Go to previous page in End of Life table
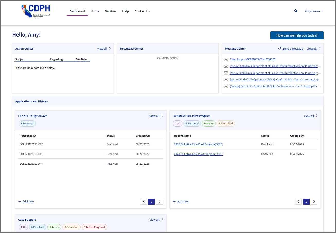The image size is (336, 233). pyautogui.click(x=144, y=202)
